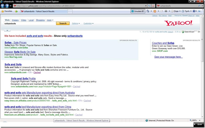Open the feeds dropdown arrow
205x128 pixels.
click(158, 11)
